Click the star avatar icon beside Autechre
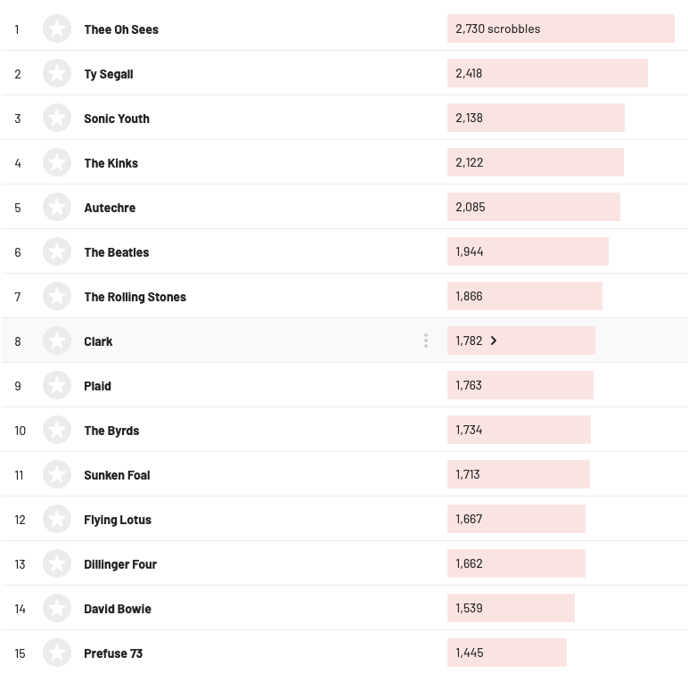The width and height of the screenshot is (688, 673). [x=57, y=207]
